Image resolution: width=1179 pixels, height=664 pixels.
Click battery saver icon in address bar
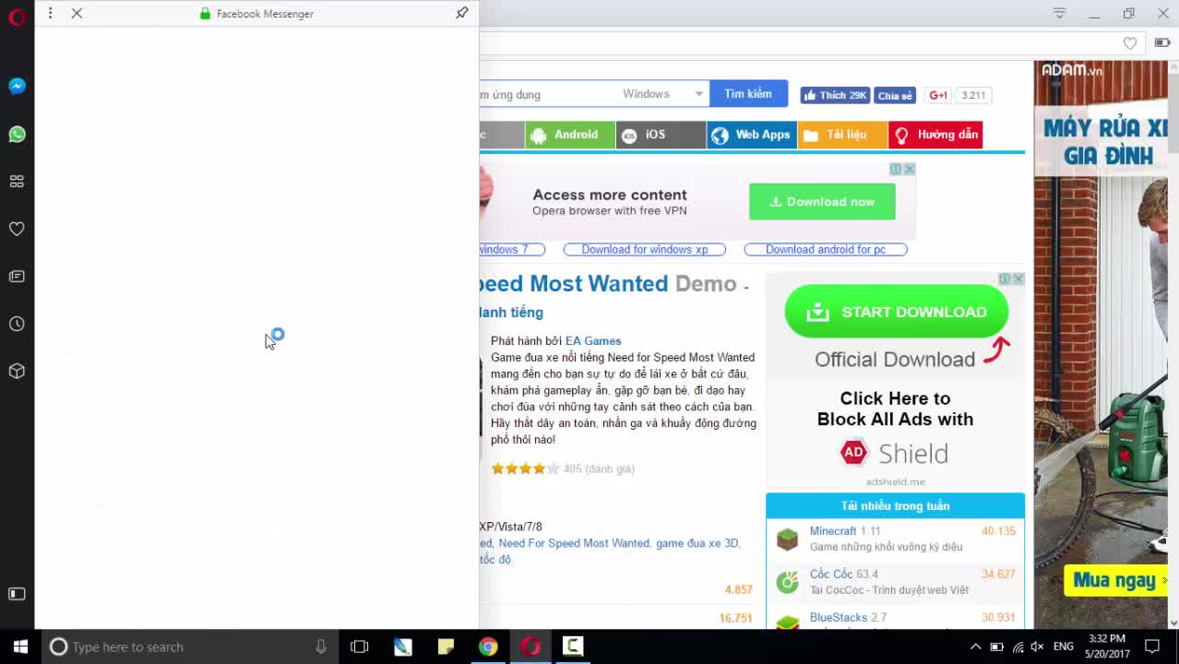point(1162,43)
